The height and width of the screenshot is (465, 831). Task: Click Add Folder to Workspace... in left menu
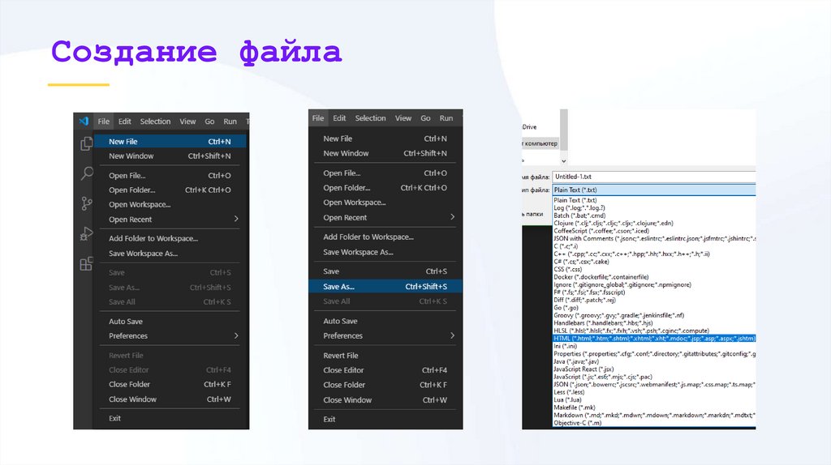(x=170, y=239)
